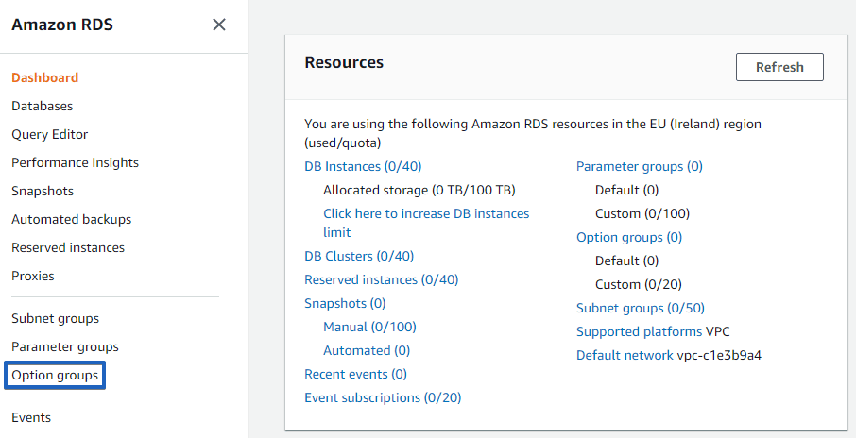Open the Query Editor page
The height and width of the screenshot is (438, 856).
coord(49,134)
